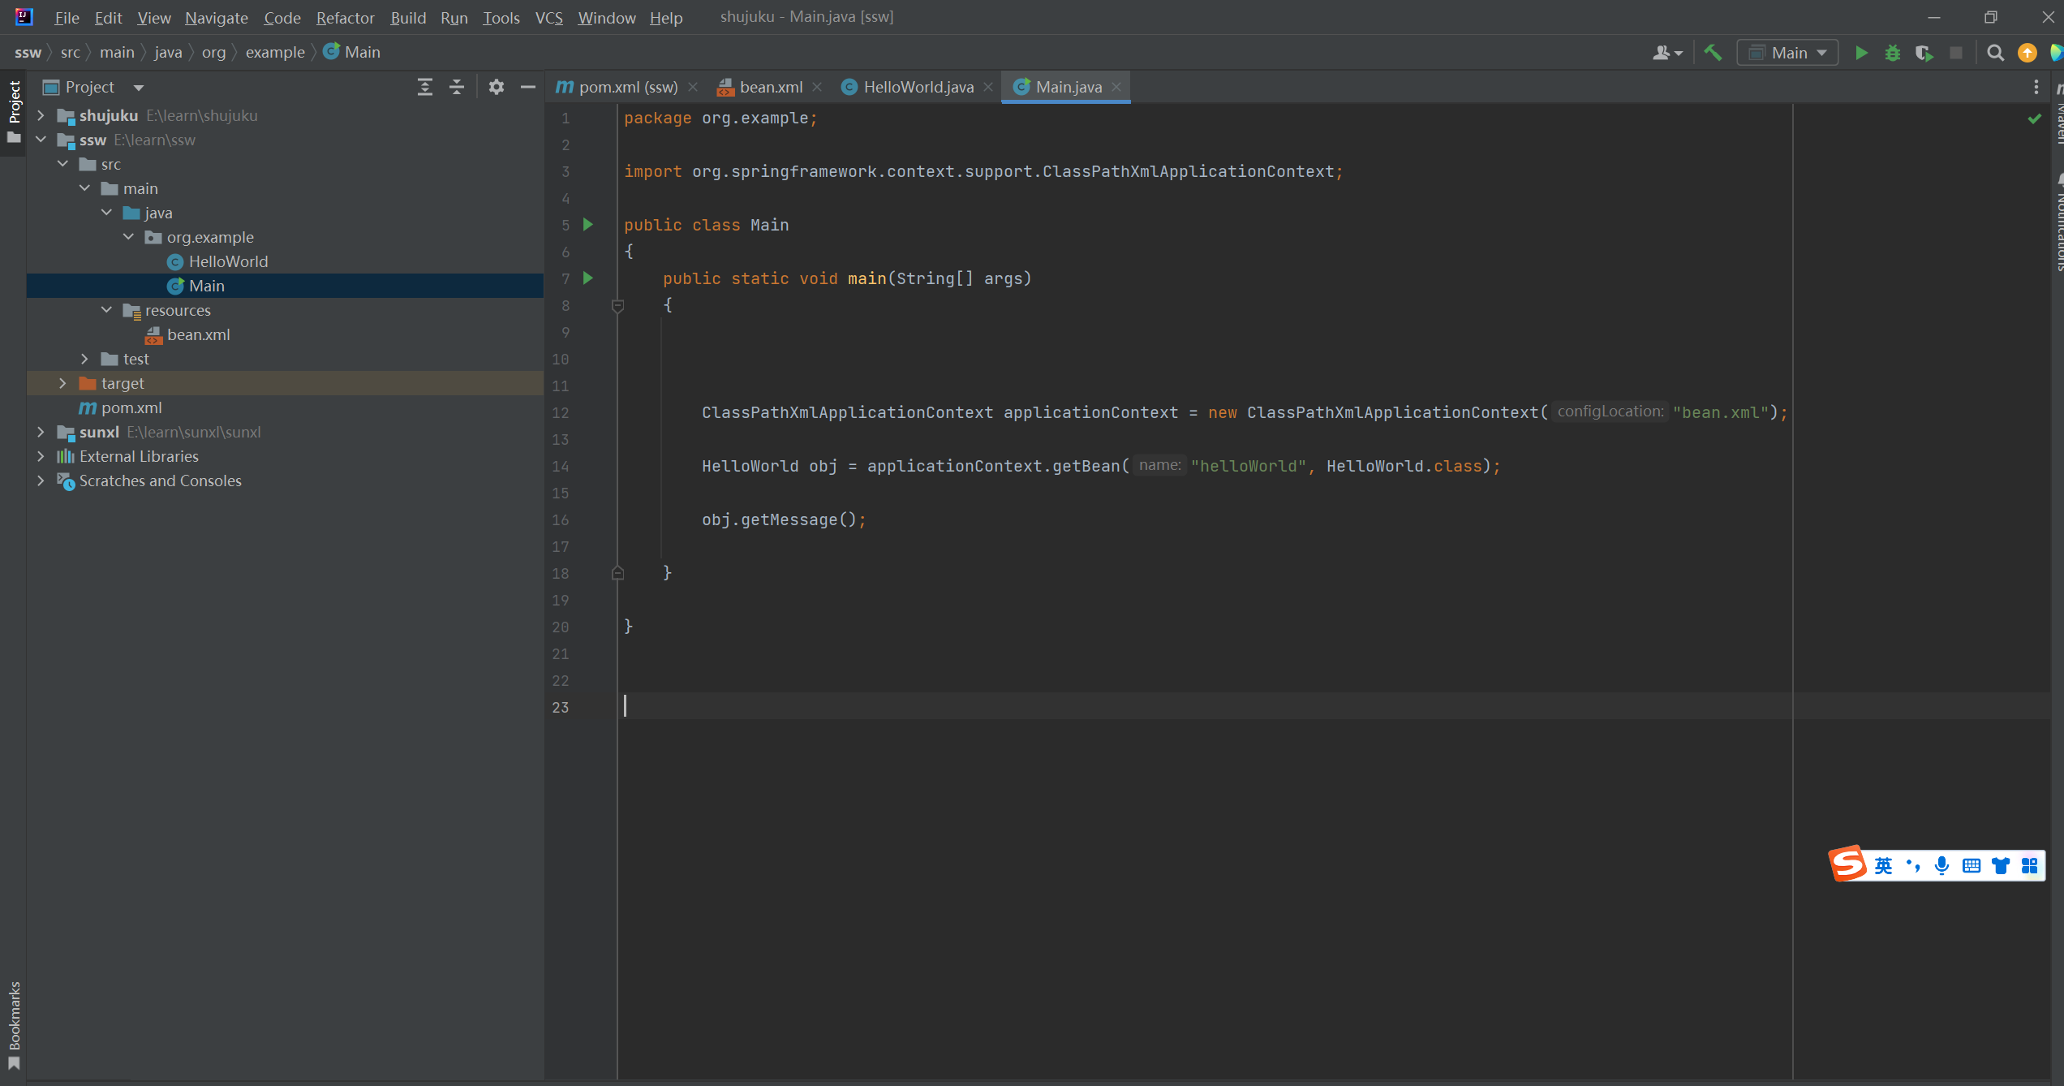Click the example breadcrumb in navigation bar
The height and width of the screenshot is (1086, 2064).
275,53
